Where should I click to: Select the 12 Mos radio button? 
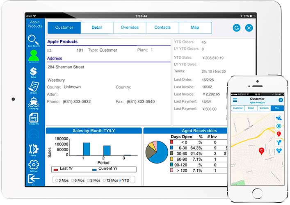104,180
